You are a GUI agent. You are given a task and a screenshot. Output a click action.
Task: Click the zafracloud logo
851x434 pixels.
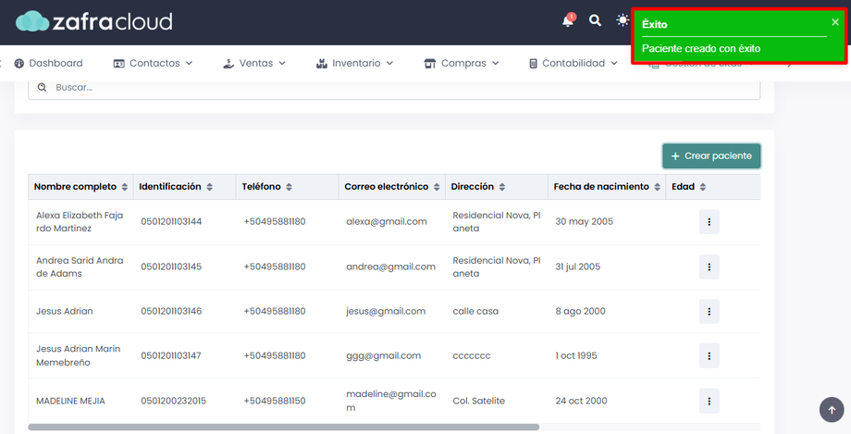(x=94, y=21)
